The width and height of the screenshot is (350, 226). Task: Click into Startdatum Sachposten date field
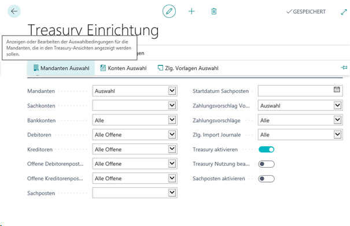pos(300,91)
